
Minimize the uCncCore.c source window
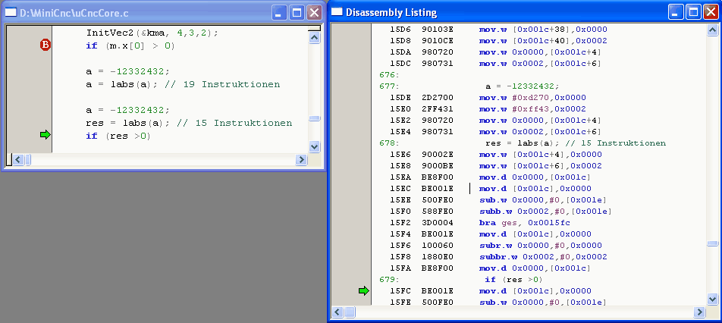click(279, 12)
